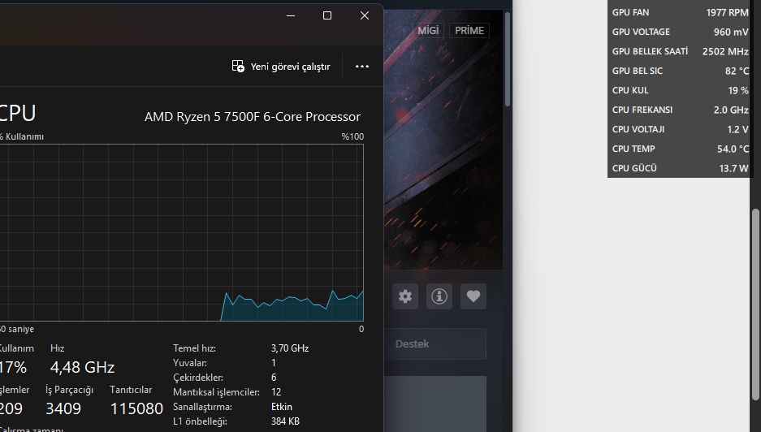Screen dimensions: 761x432
Task: Click the 'CPU TEMP' overlay row
Action: coord(680,149)
